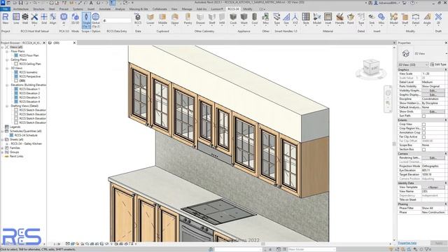Open the Architecture ribbon tab
Image resolution: width=448 pixels, height=252 pixels.
(x=21, y=9)
